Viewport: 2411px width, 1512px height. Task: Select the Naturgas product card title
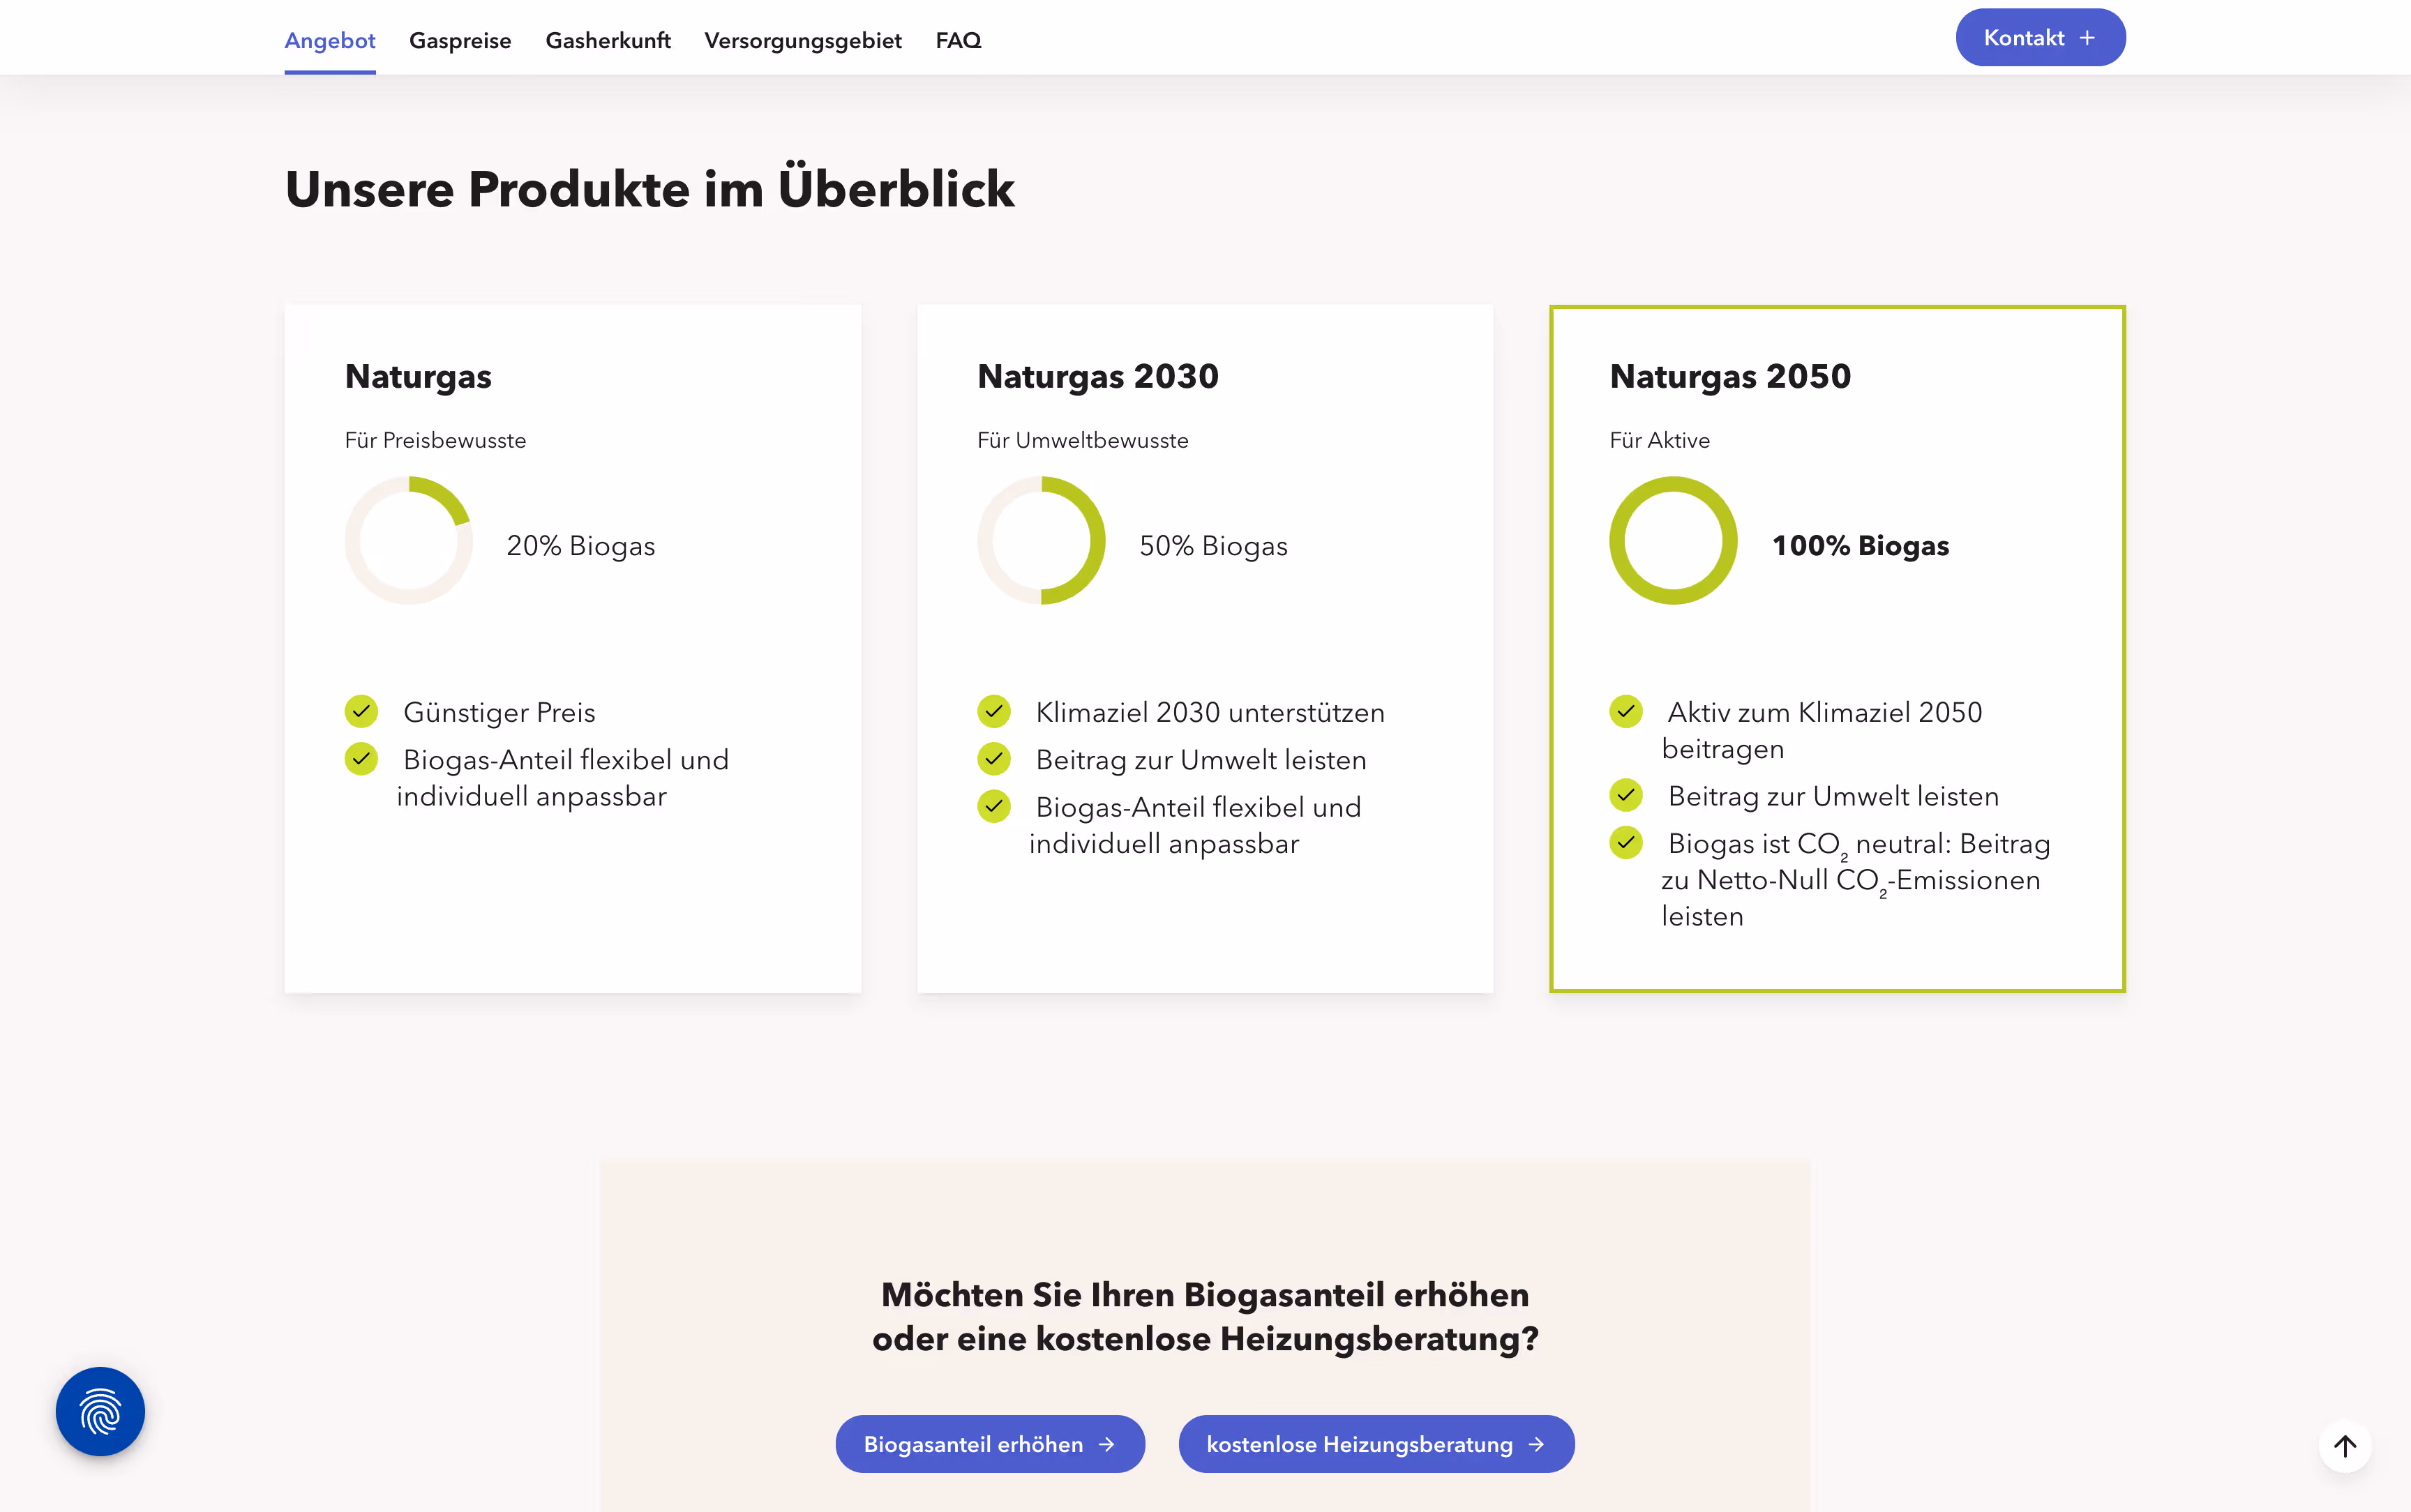pos(418,376)
